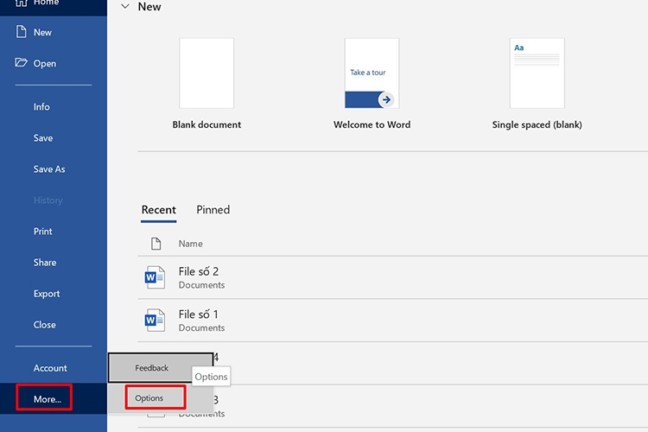
Task: Click the arrow icon on Take a tour
Action: tap(386, 99)
